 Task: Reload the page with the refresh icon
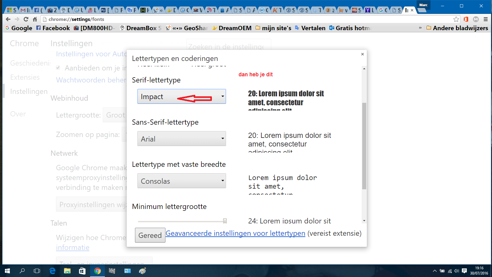(x=26, y=19)
